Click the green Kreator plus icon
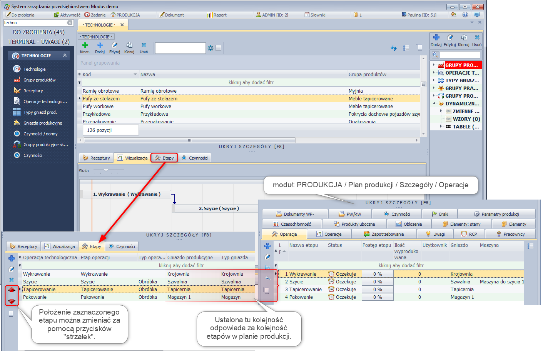Viewport: 543px width, 353px height. tap(85, 45)
